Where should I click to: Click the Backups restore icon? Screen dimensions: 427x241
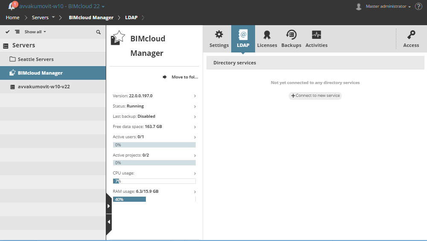tap(291, 35)
